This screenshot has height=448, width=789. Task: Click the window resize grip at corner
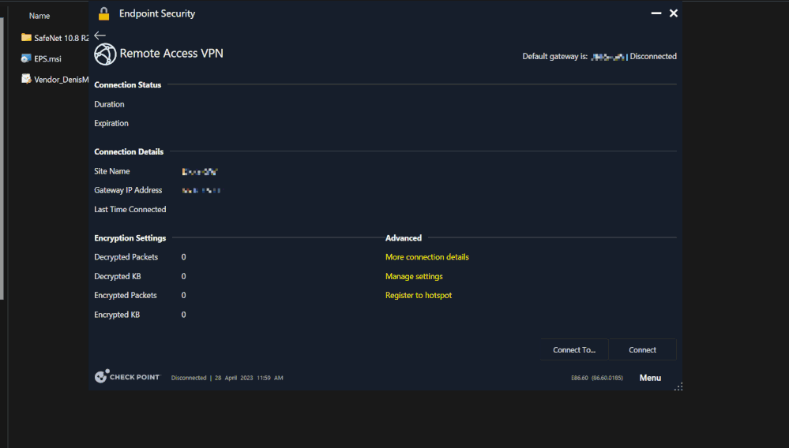(x=678, y=386)
